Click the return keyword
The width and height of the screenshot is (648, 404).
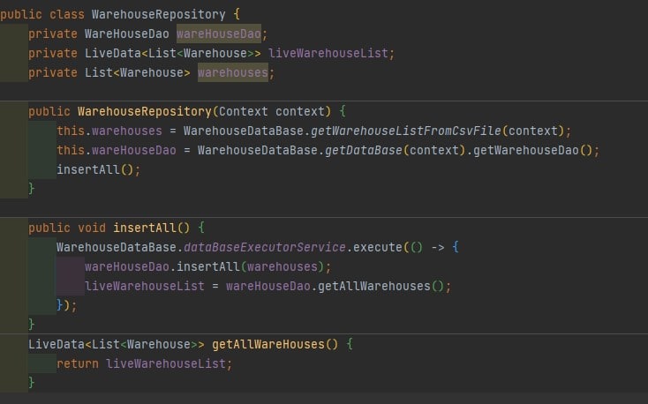(78, 364)
